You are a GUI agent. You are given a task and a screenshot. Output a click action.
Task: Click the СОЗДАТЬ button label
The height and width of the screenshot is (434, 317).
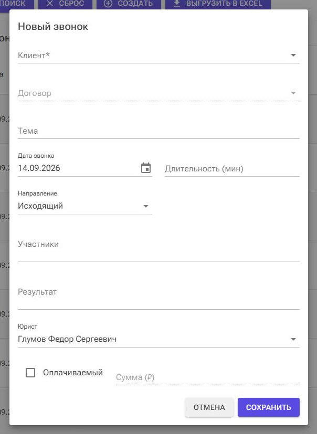pyautogui.click(x=135, y=4)
